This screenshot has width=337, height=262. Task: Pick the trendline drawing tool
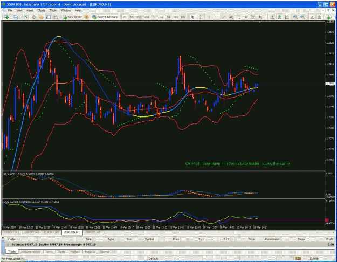click(x=224, y=17)
